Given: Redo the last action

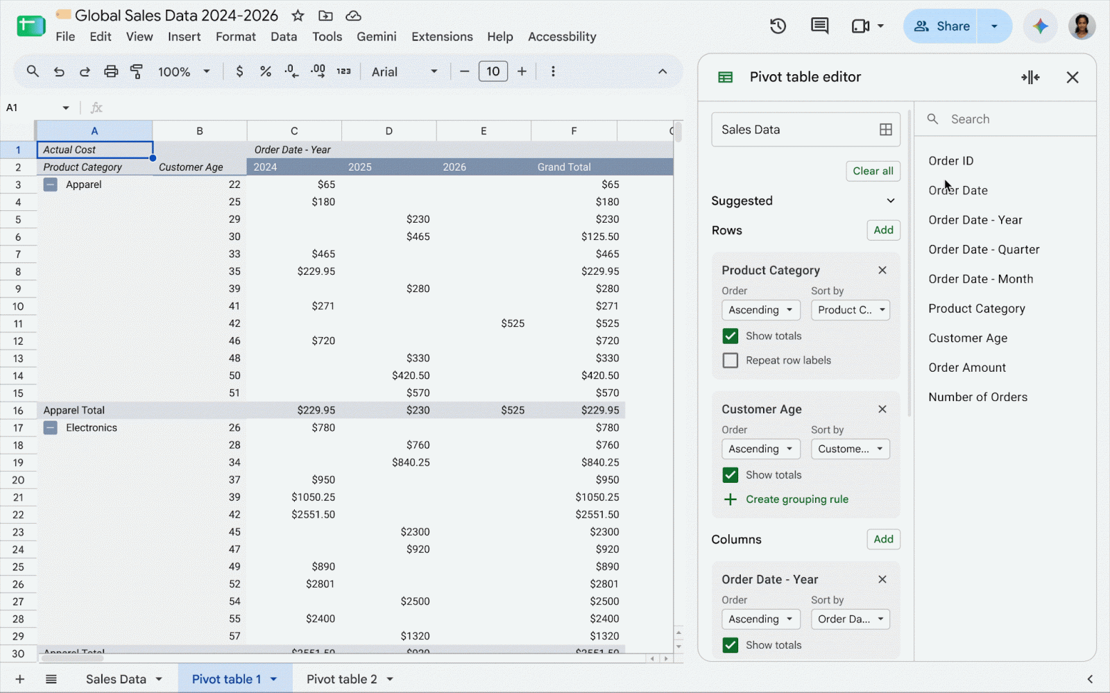Looking at the screenshot, I should 85,71.
